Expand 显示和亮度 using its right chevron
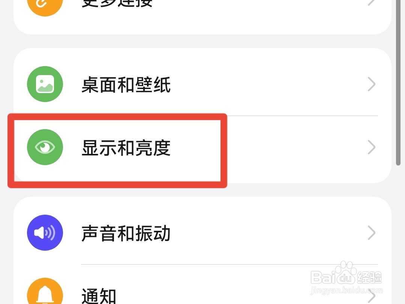The width and height of the screenshot is (405, 304). pos(371,147)
